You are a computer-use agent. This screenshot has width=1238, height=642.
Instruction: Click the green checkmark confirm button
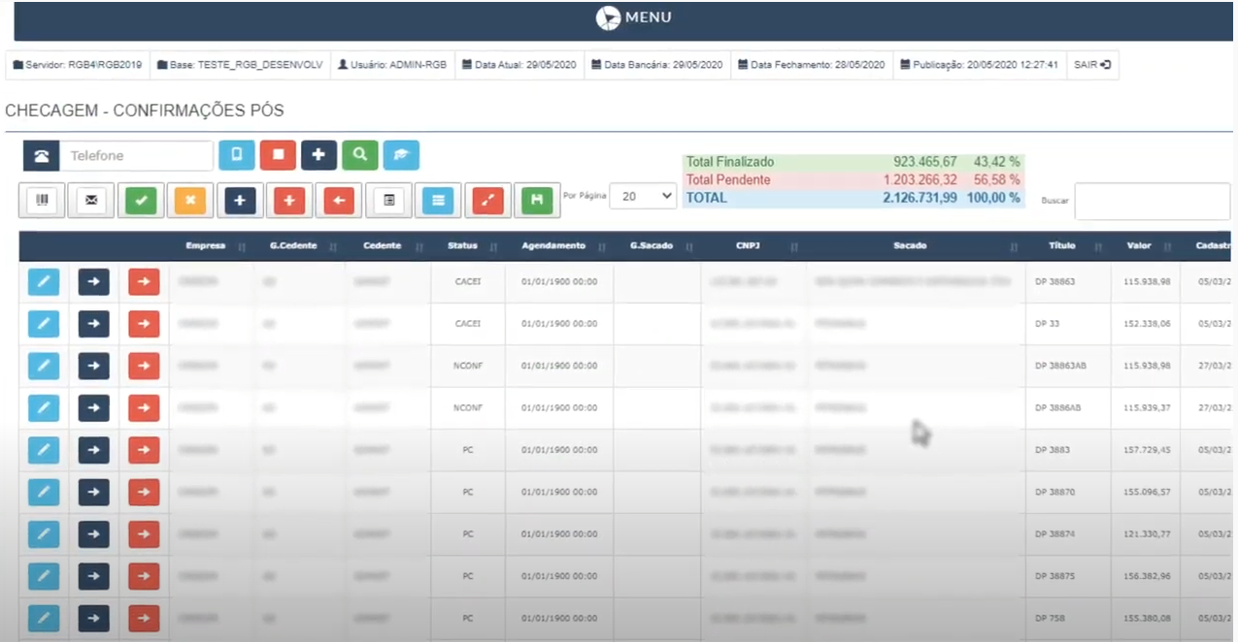point(141,200)
